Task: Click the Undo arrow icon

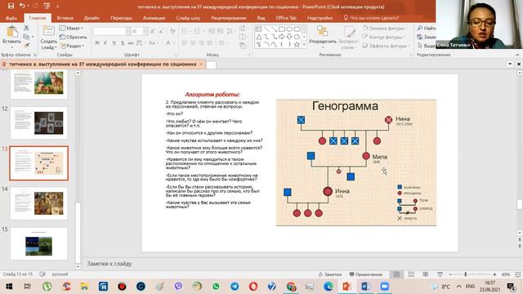Action: 22,6
